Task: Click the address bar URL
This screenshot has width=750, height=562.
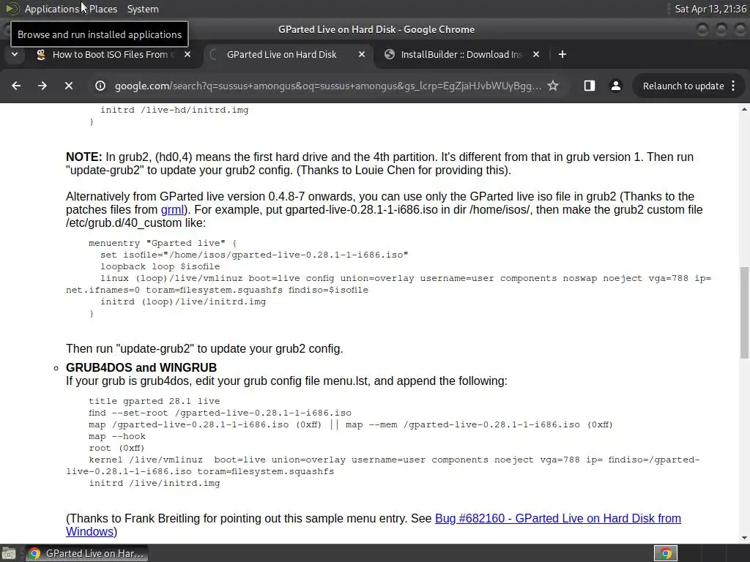Action: point(327,86)
